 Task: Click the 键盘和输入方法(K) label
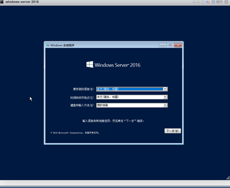tap(82, 105)
